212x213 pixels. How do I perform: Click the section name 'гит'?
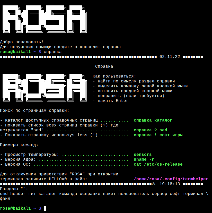[x=32, y=194]
